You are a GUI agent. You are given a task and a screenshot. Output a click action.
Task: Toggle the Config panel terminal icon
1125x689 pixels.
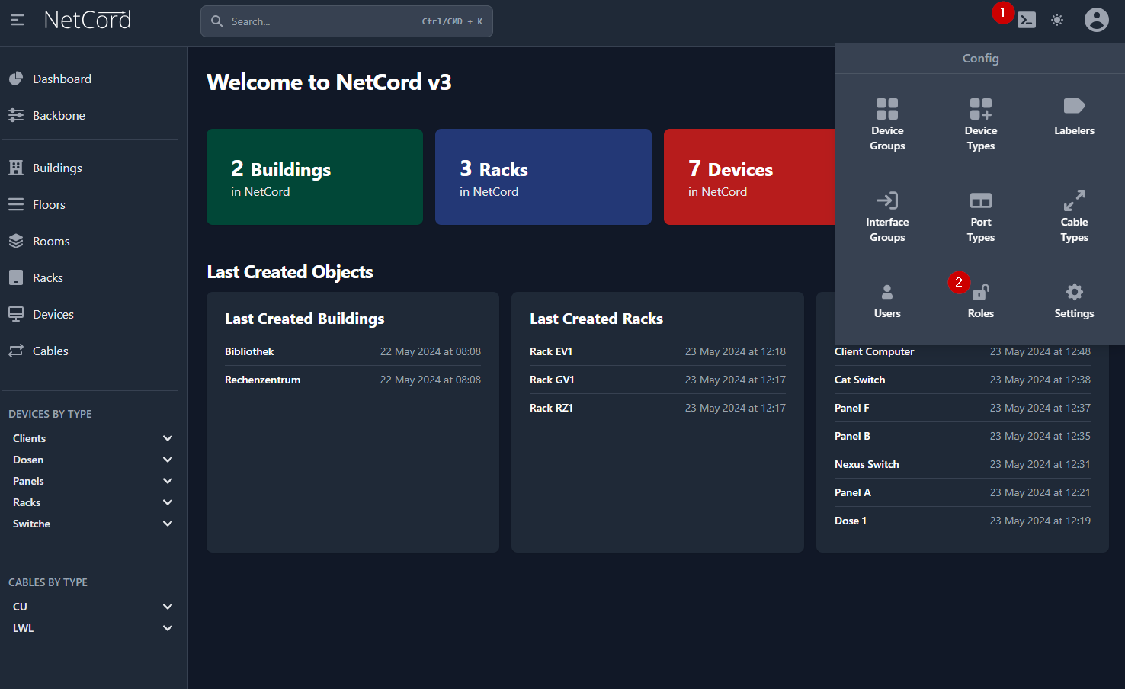1027,21
